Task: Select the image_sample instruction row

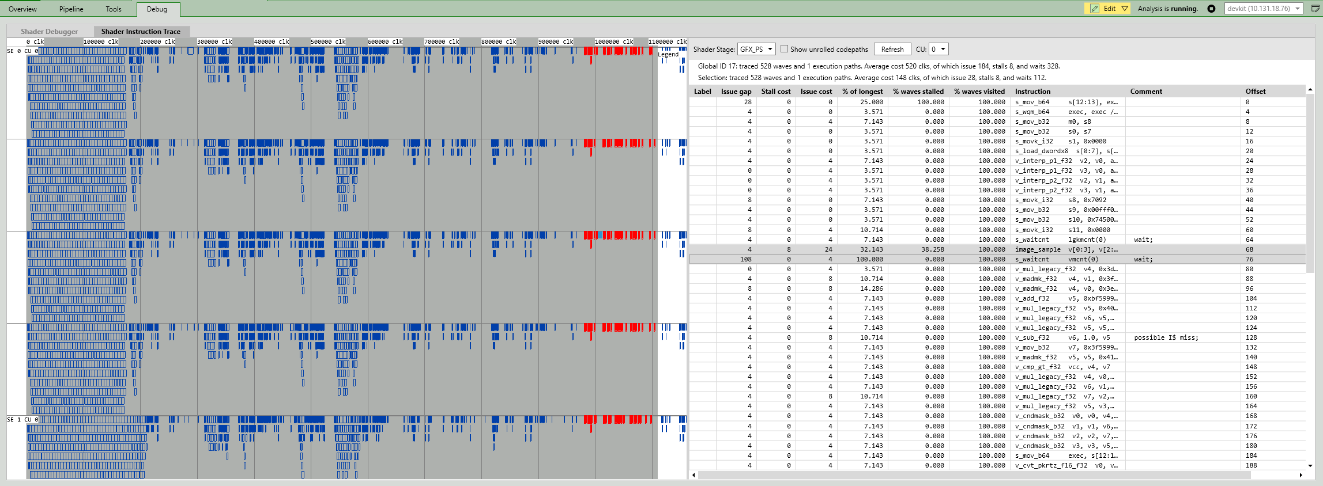Action: (x=997, y=250)
